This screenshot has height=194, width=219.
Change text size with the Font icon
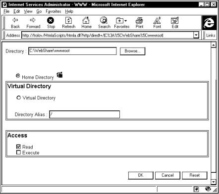(157, 20)
